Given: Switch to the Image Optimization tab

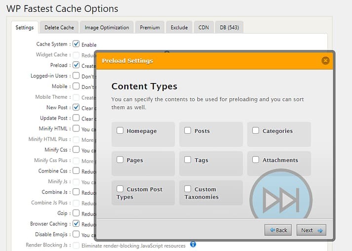Looking at the screenshot, I should (107, 28).
